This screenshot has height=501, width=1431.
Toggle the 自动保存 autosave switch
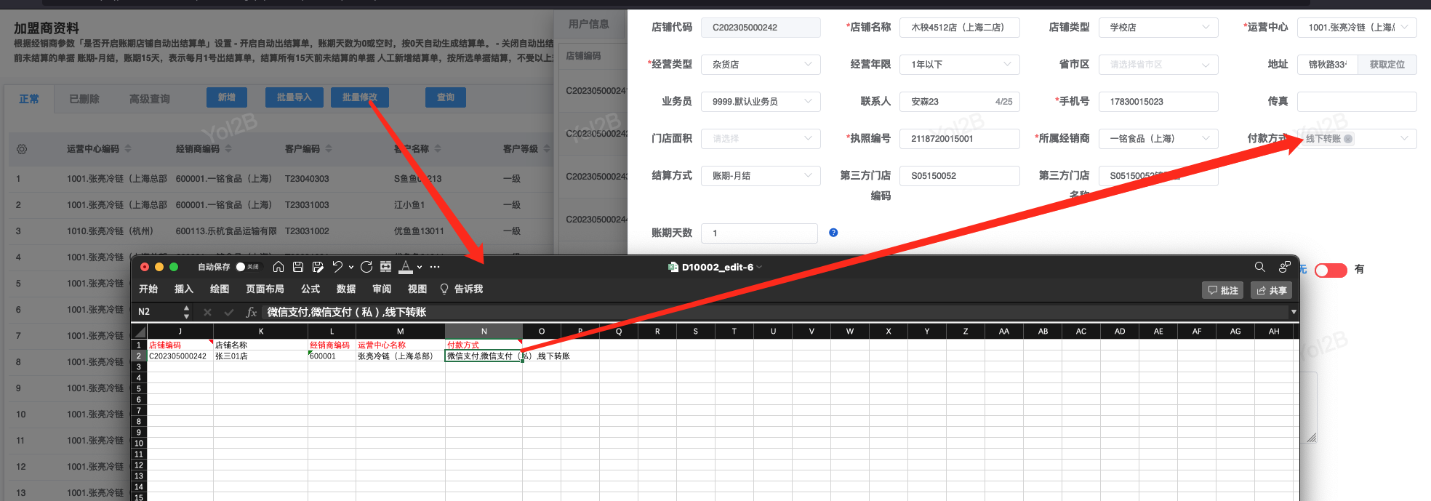click(x=247, y=267)
